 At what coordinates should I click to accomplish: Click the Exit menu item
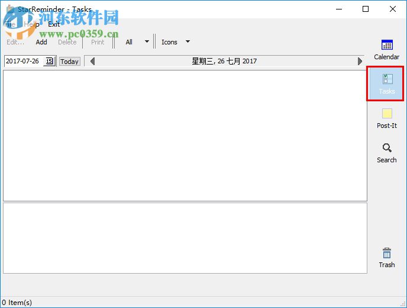[x=54, y=24]
